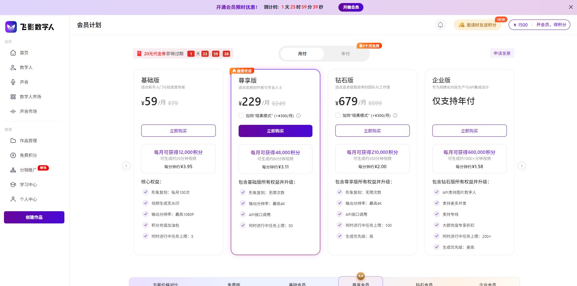Click 立即购买 for 尊享版 plan
Viewport: 577px width, 286px height.
(275, 131)
